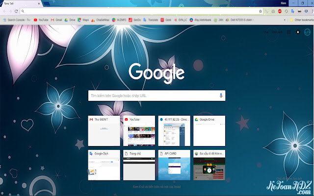Screen dimensions: 314x196
Task: Open the ChiaSeNhac bookmark
Action: [x=101, y=20]
